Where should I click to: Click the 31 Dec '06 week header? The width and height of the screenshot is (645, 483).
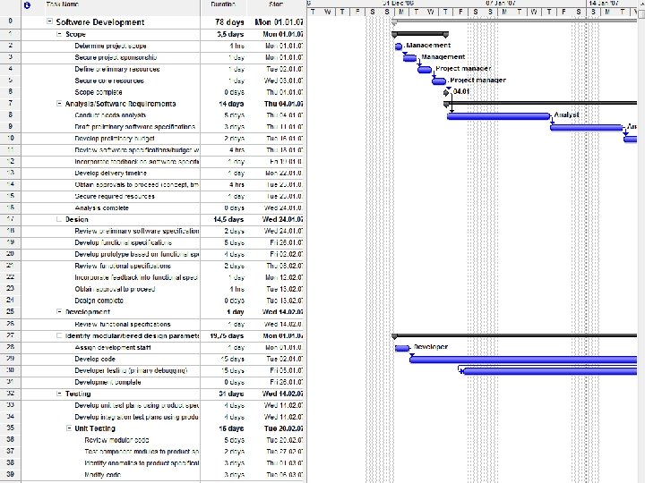coord(398,4)
